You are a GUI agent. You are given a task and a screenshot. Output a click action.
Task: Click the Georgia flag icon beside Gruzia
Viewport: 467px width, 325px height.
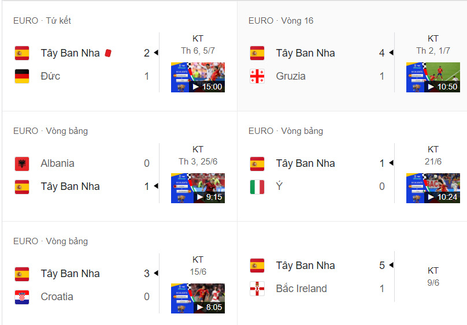257,76
